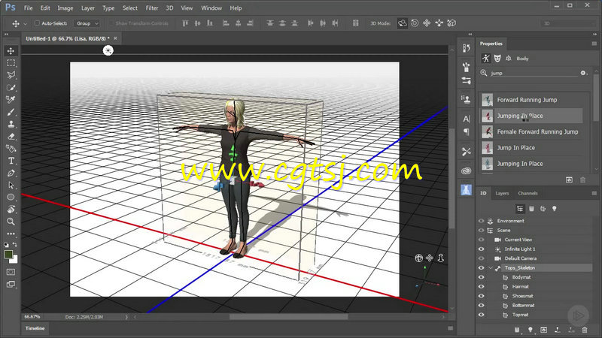Switch to the Channels tab

click(x=528, y=193)
